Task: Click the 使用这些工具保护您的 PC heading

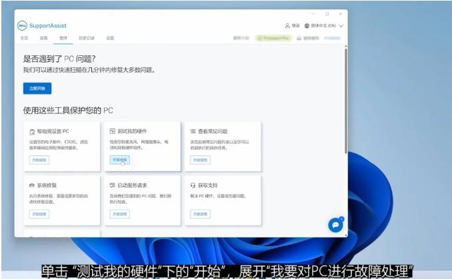Action: [68, 111]
